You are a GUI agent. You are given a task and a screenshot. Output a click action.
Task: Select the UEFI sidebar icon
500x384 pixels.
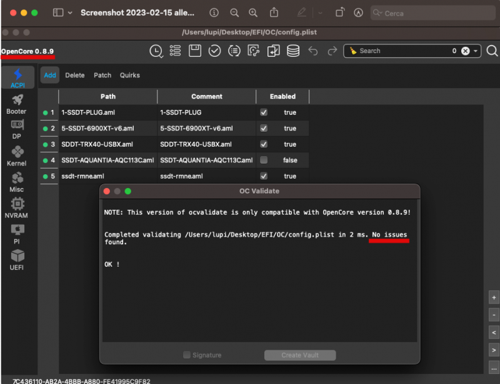pos(17,256)
